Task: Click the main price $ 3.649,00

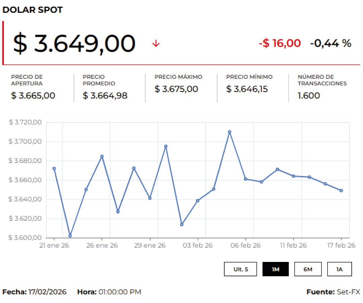Action: coord(74,44)
